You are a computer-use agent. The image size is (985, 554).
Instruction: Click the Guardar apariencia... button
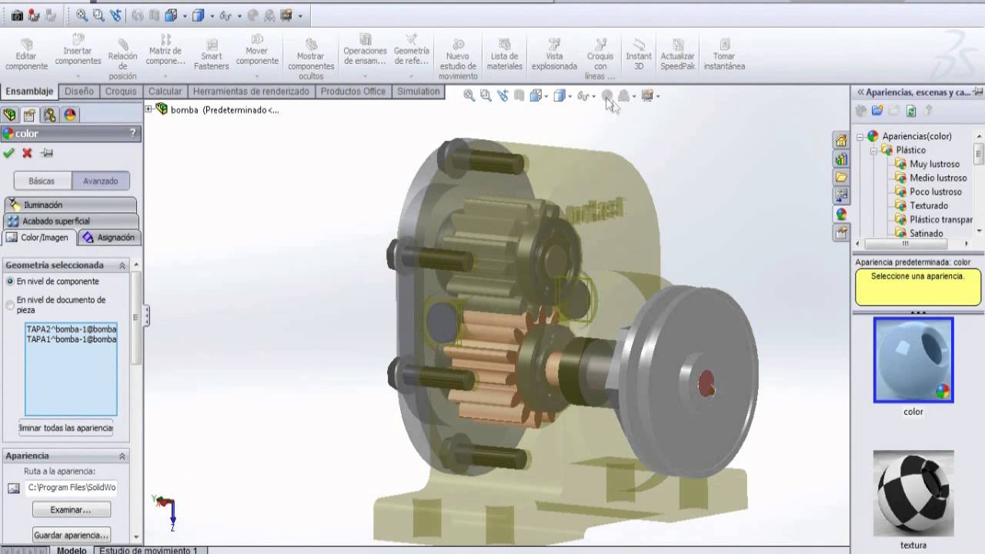pyautogui.click(x=71, y=535)
